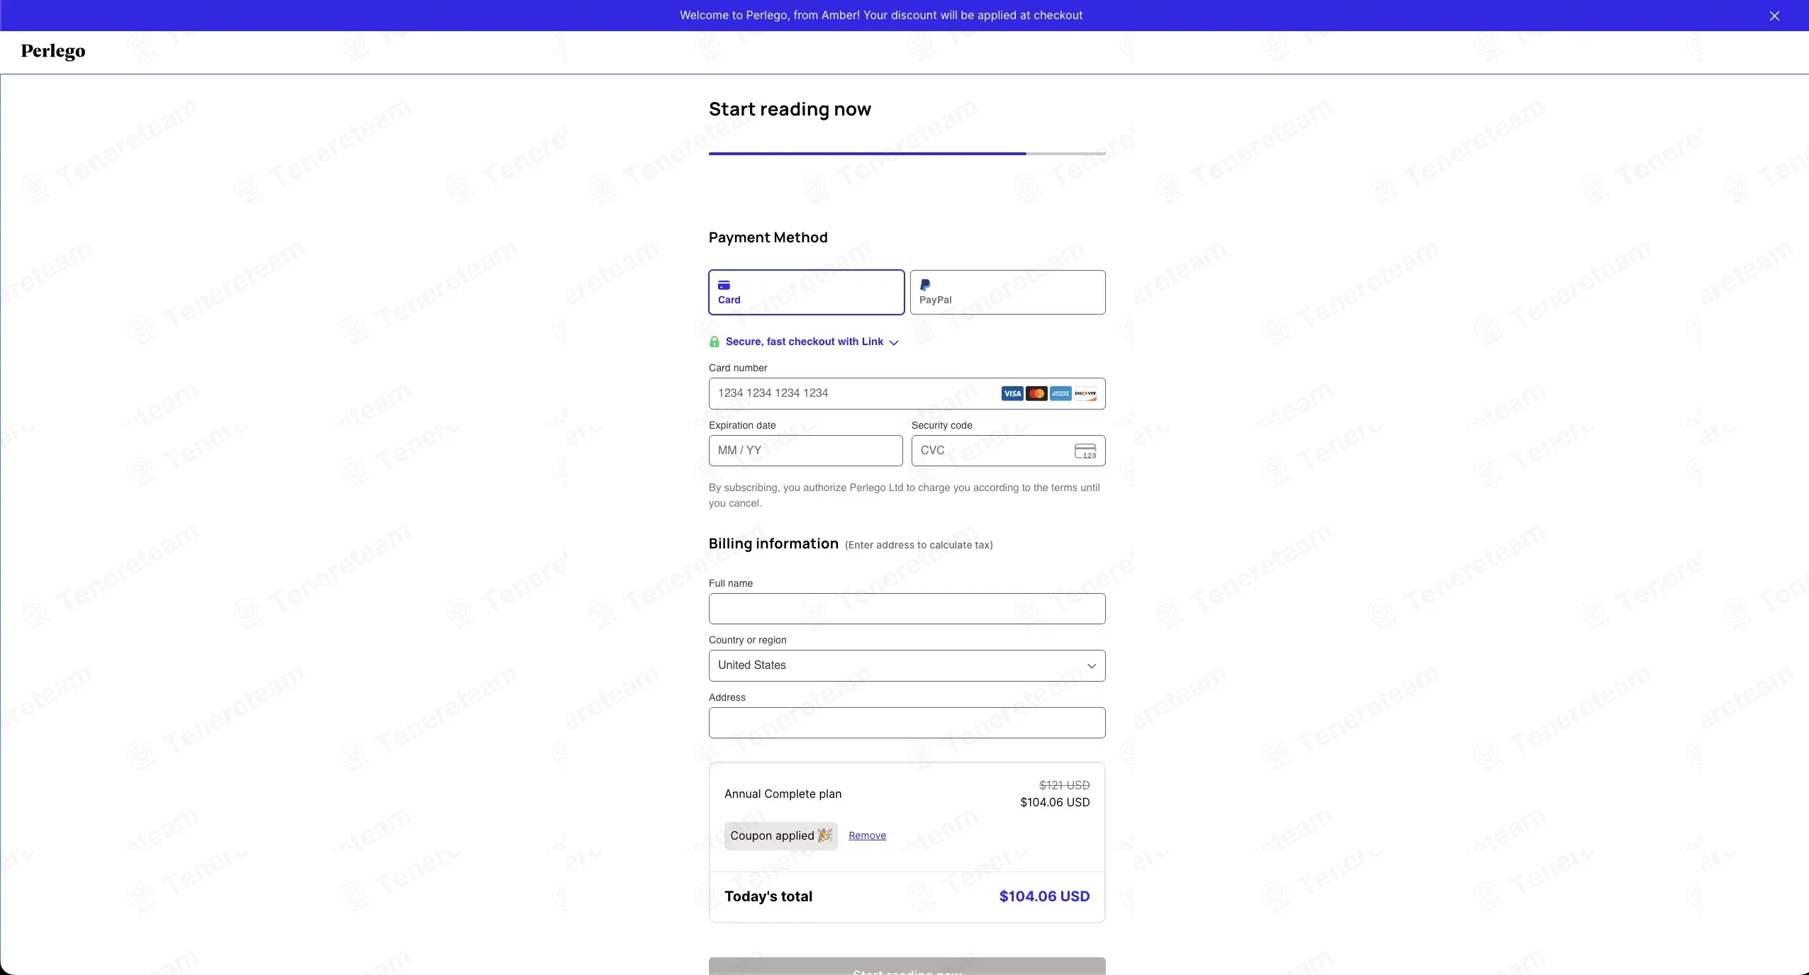Focus the Address input field
The image size is (1809, 975).
point(907,723)
